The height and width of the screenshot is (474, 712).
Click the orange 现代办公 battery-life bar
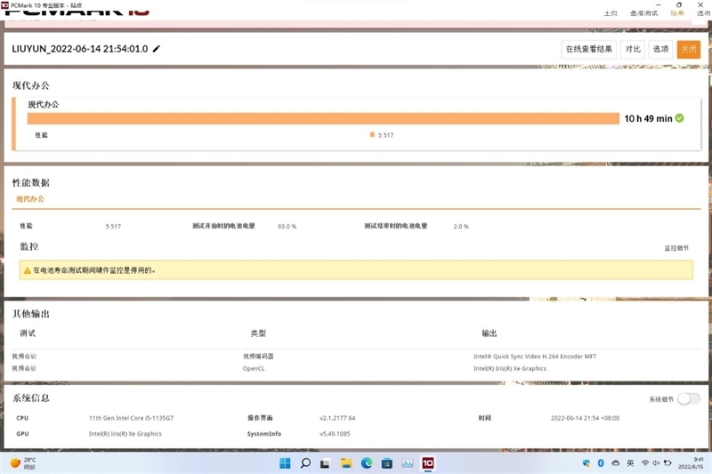click(323, 118)
